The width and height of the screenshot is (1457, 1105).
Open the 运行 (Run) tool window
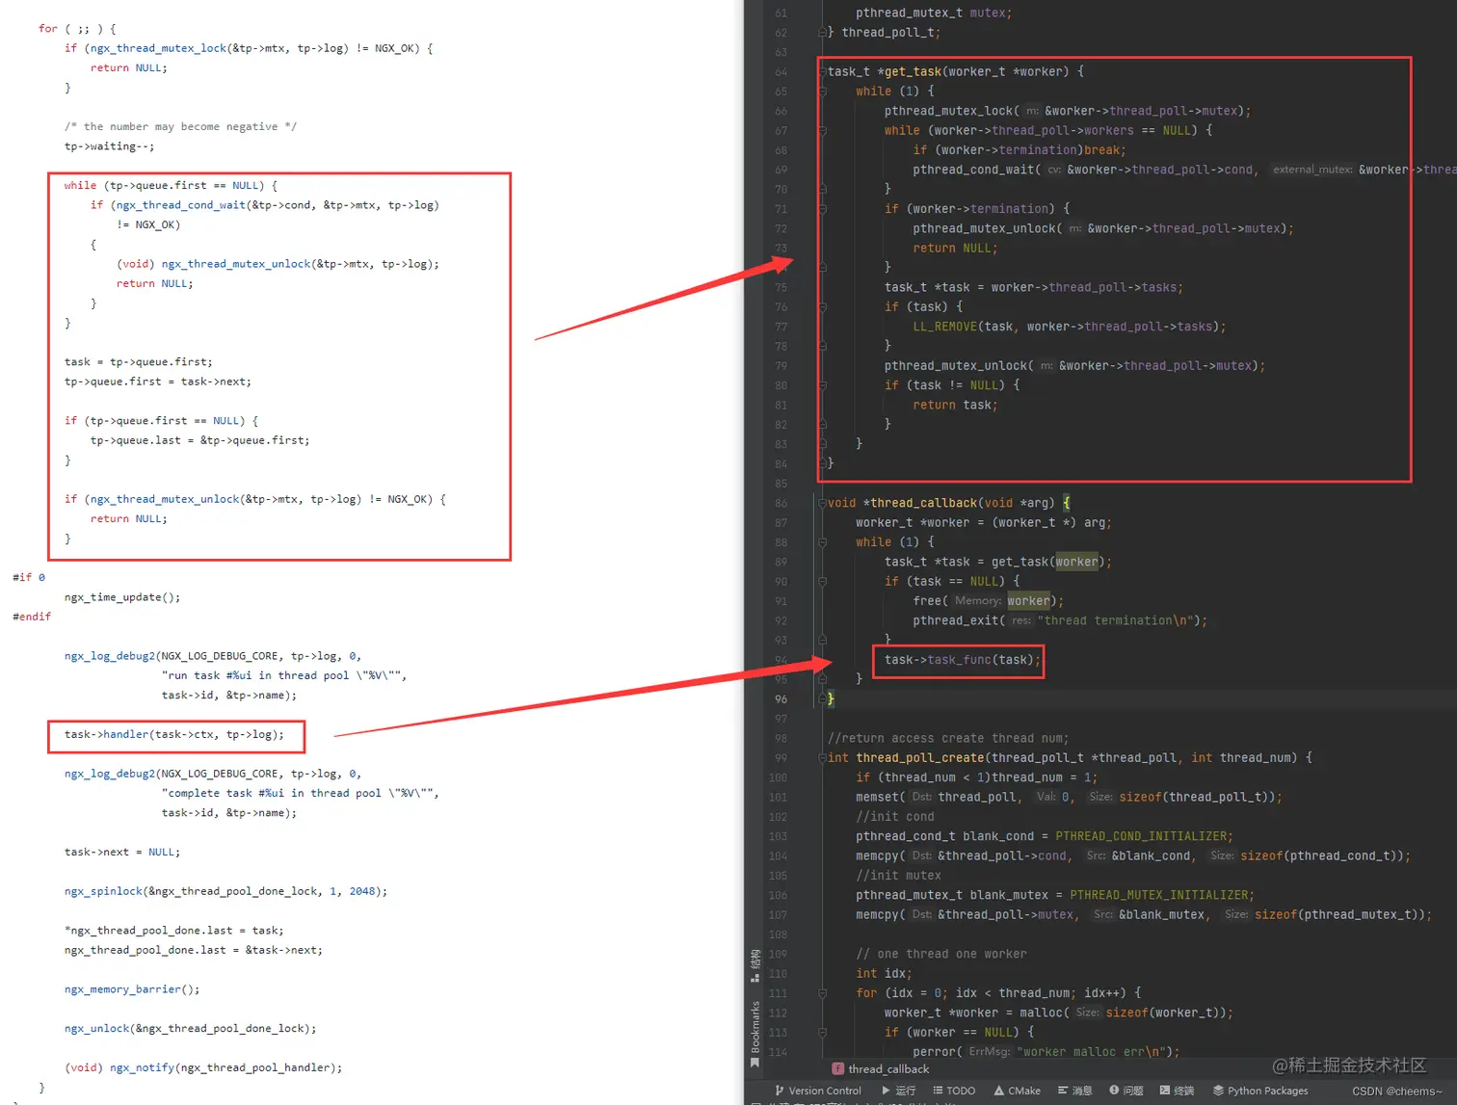point(899,1091)
